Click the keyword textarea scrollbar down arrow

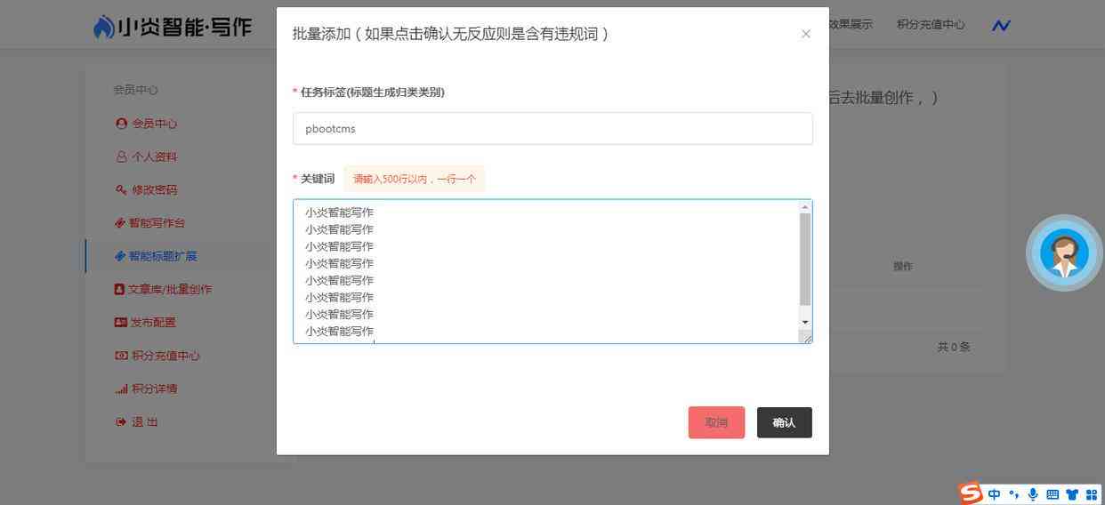[x=805, y=322]
